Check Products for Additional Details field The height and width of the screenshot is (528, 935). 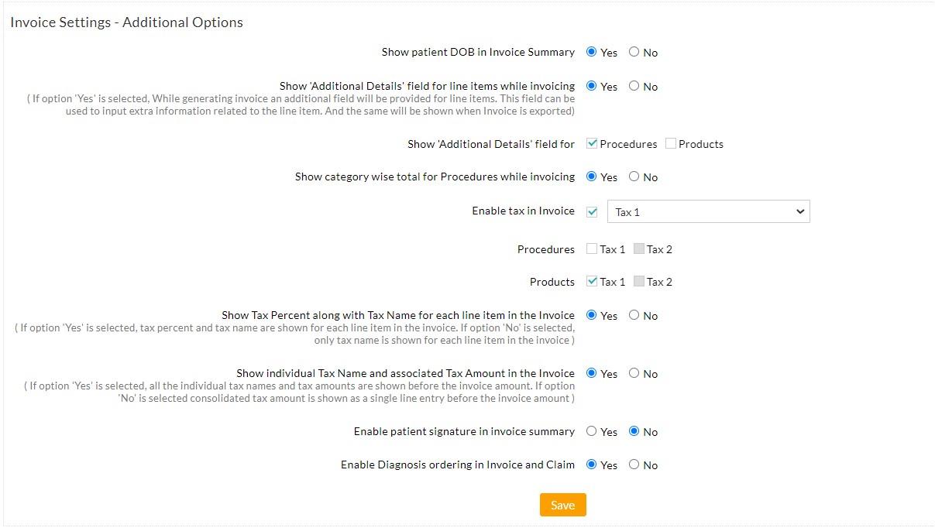[669, 143]
